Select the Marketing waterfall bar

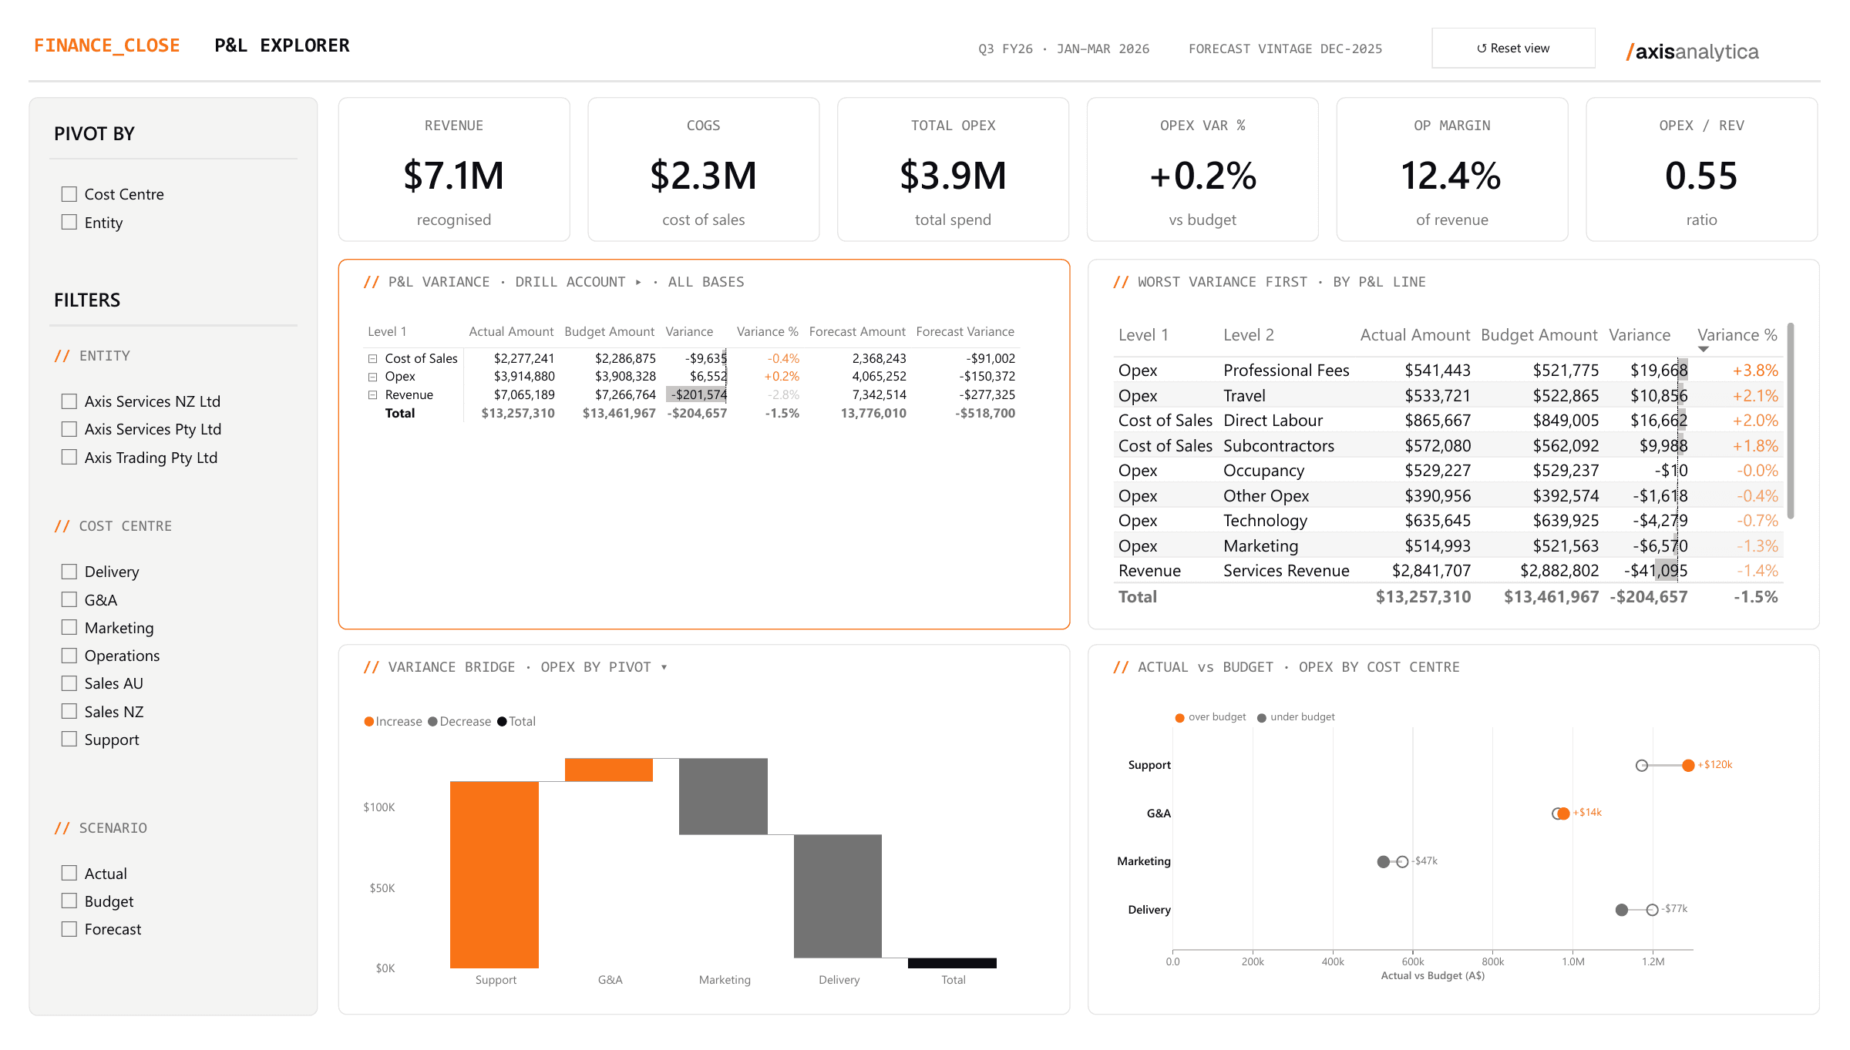[x=723, y=797]
